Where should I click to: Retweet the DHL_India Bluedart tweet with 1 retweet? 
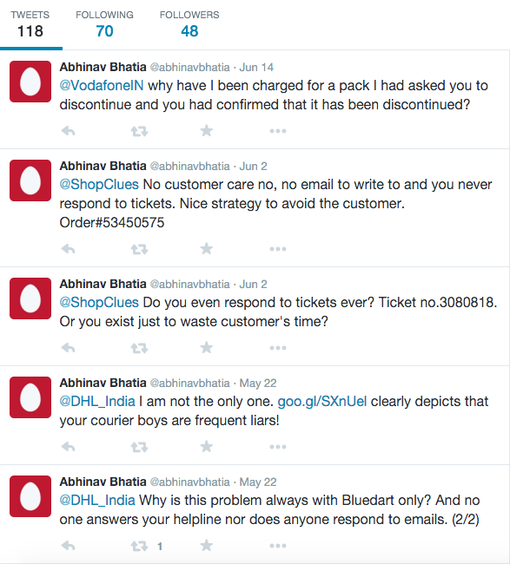pyautogui.click(x=139, y=546)
